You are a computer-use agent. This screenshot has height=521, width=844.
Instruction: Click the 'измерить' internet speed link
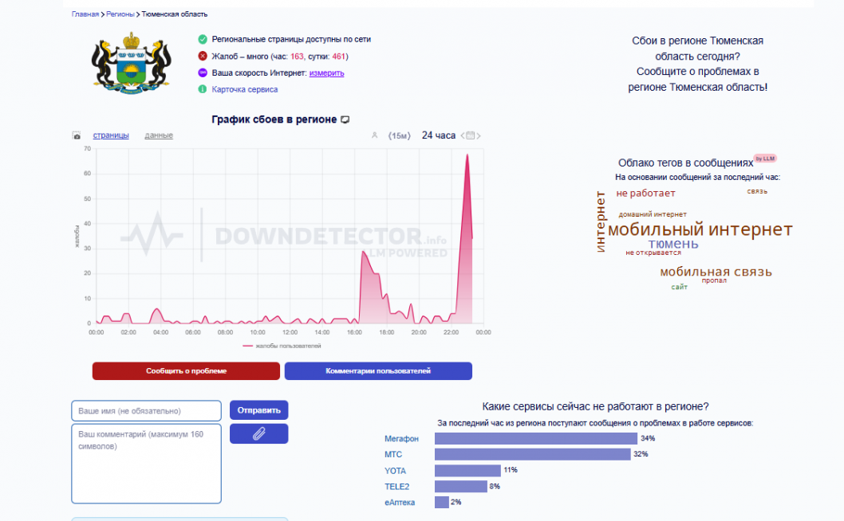(x=326, y=73)
